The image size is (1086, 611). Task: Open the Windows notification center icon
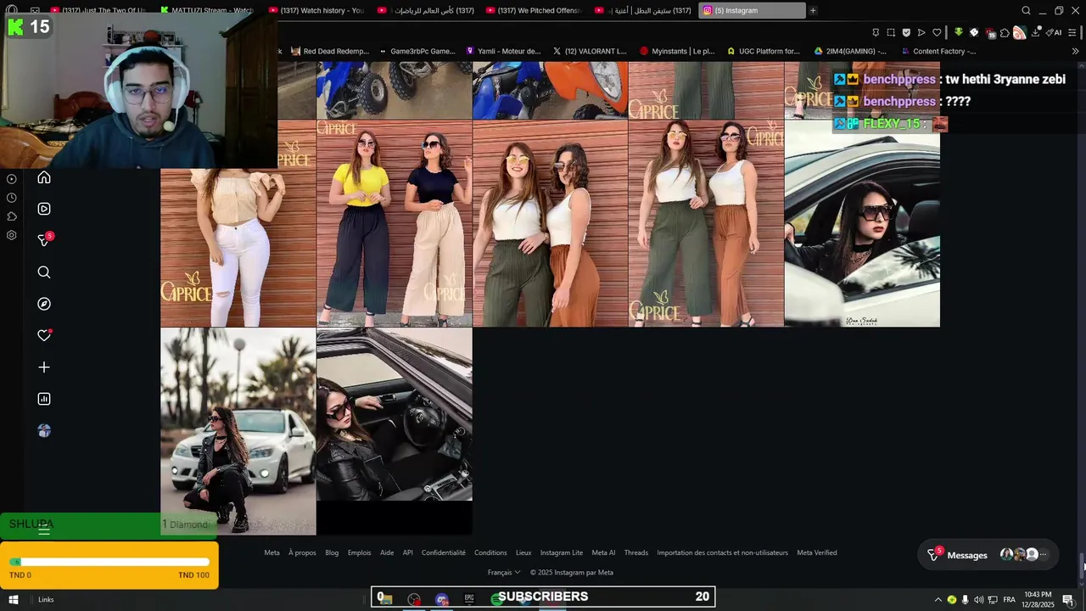tap(1068, 600)
